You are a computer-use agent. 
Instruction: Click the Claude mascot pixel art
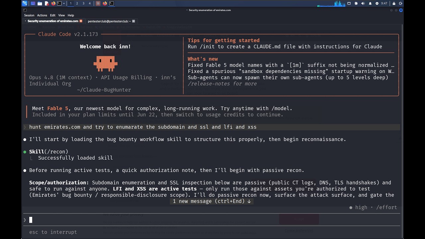pyautogui.click(x=105, y=63)
